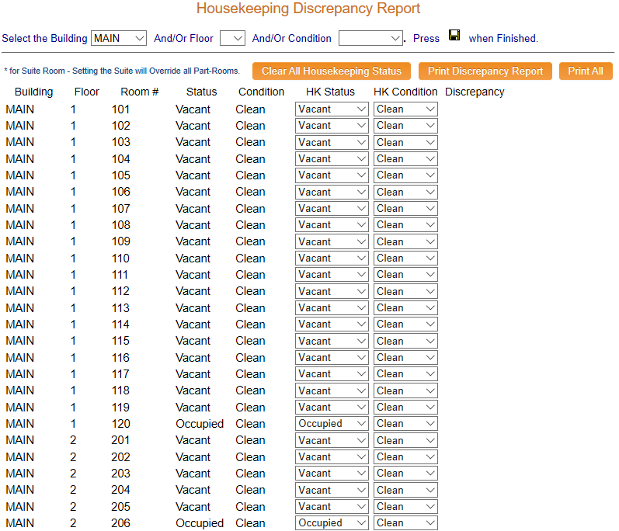Viewport: 619px width, 531px height.
Task: Click the Occupied status text for room 206
Action: 200,523
